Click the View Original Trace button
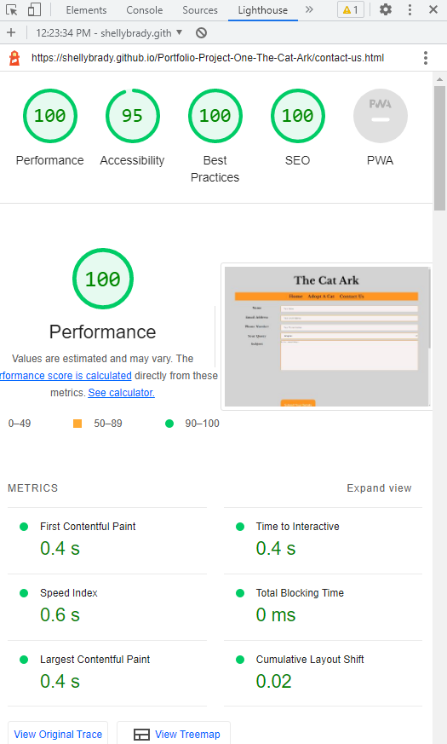Screen dimensions: 447x744 (x=58, y=734)
